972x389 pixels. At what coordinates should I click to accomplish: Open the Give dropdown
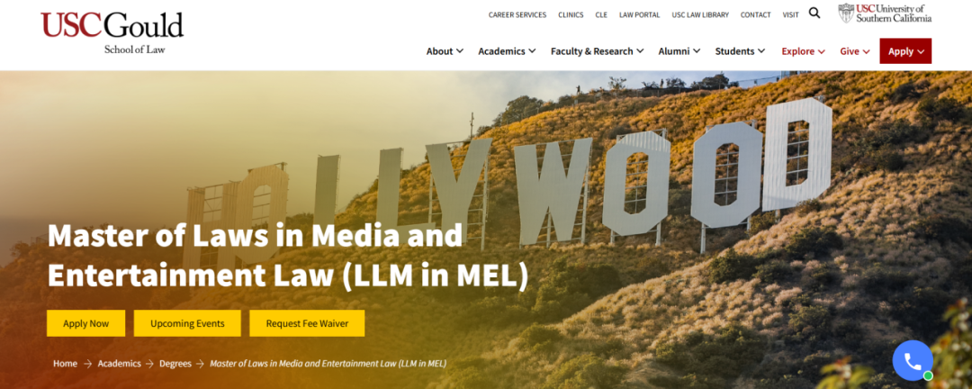[x=855, y=51]
